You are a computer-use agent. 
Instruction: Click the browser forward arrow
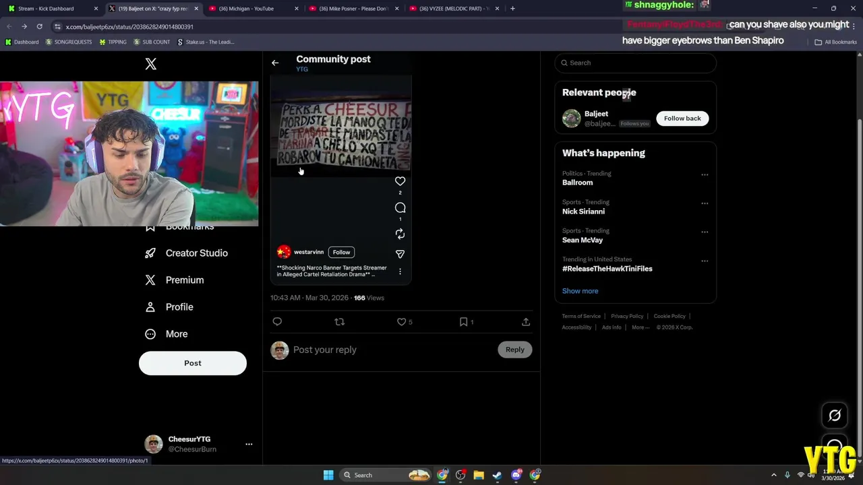coord(24,26)
